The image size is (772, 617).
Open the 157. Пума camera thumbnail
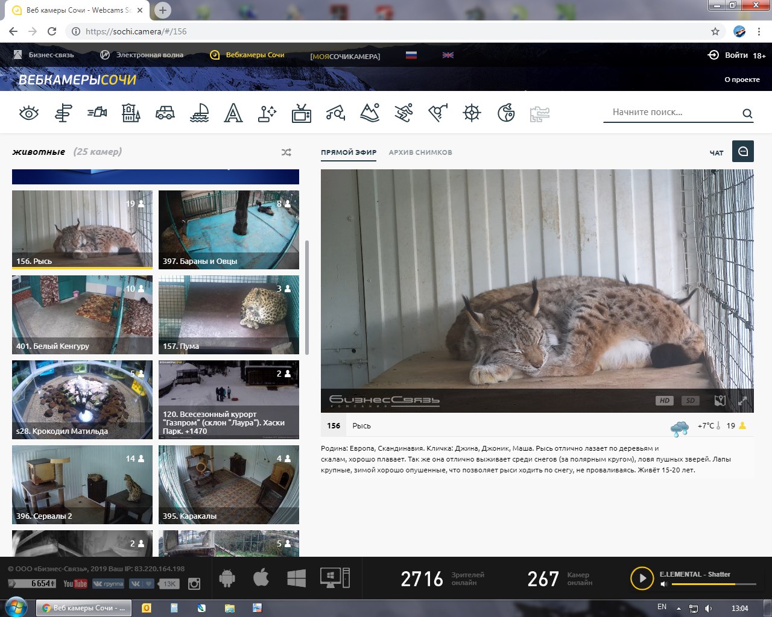click(229, 315)
